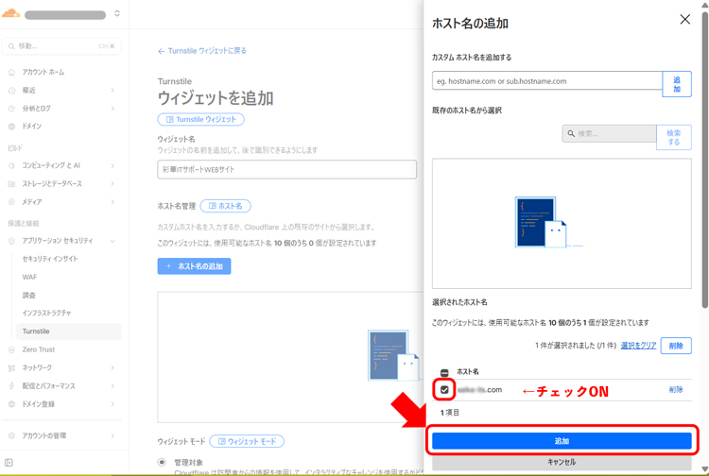Image resolution: width=709 pixels, height=476 pixels.
Task: Click the メディア play icon
Action: (11, 202)
